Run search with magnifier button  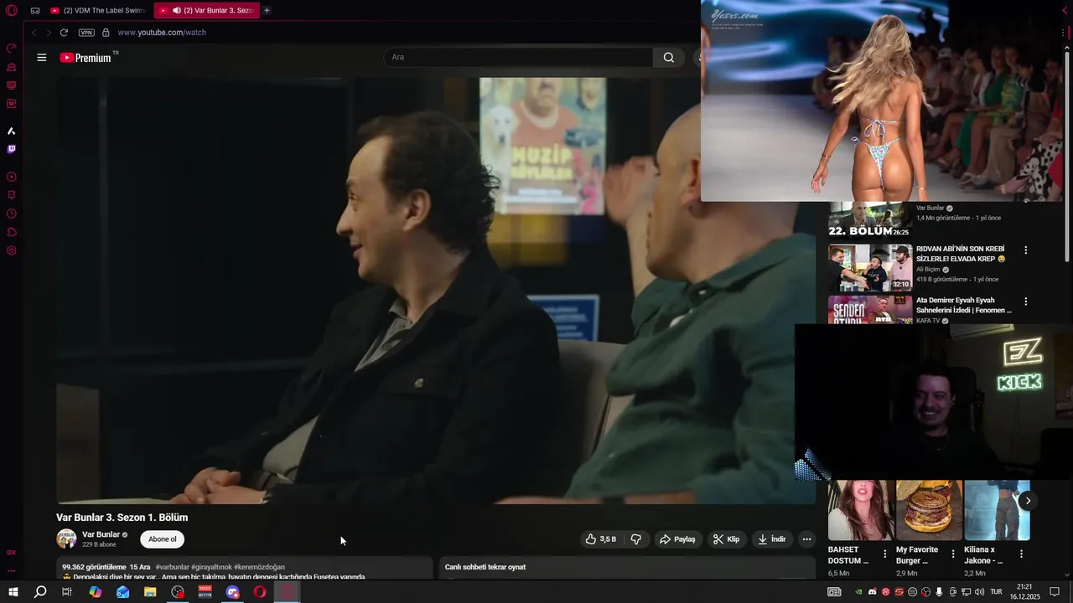(668, 58)
